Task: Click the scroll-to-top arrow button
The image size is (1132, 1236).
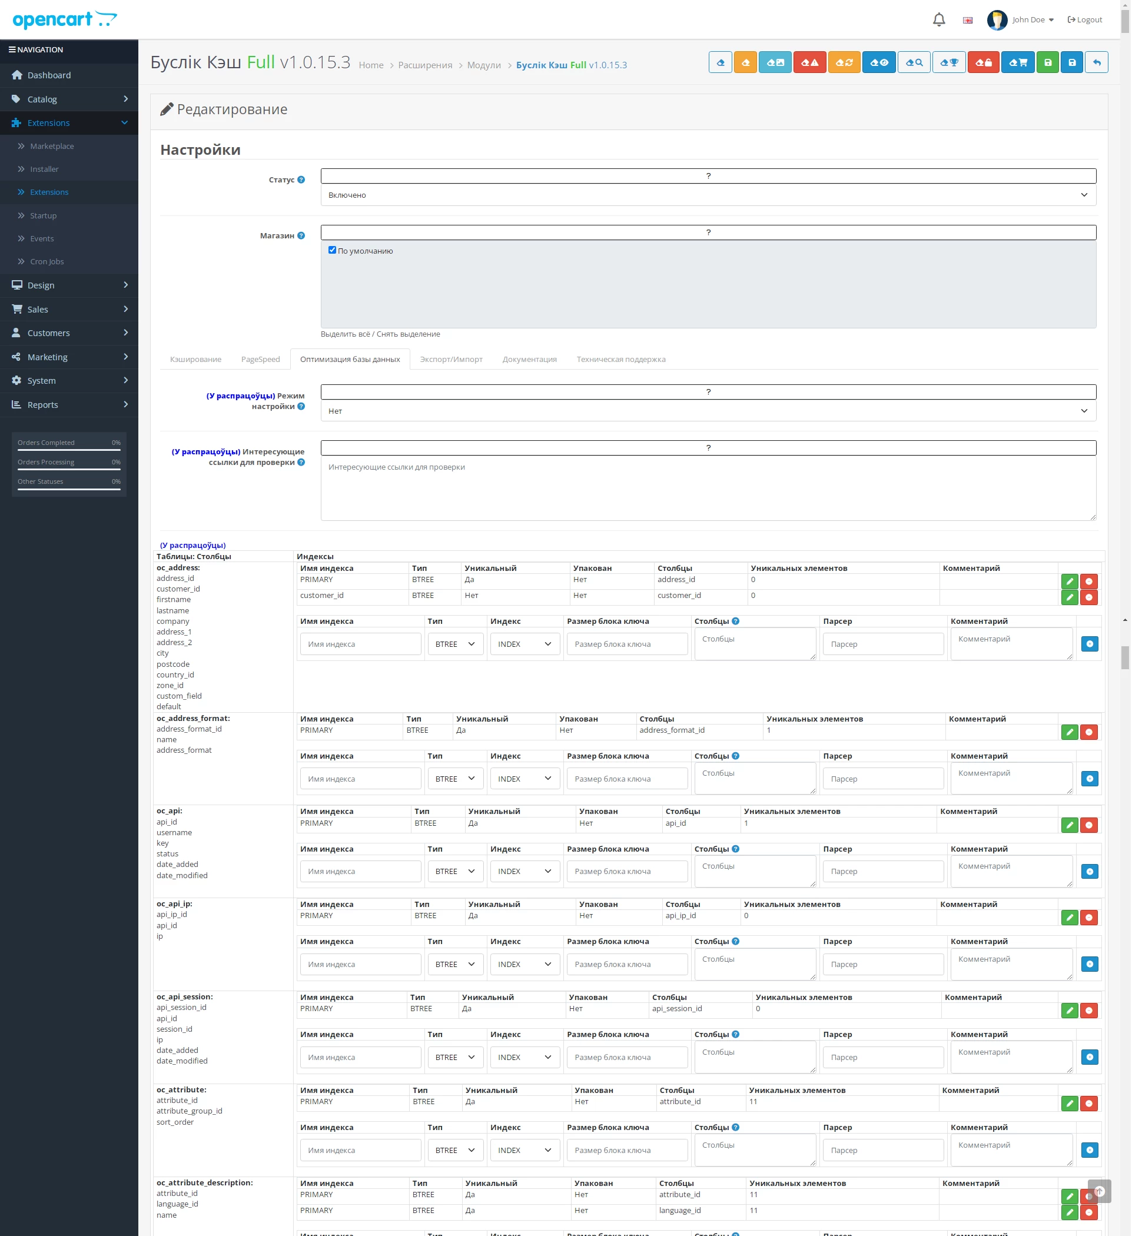Action: 1100,1191
